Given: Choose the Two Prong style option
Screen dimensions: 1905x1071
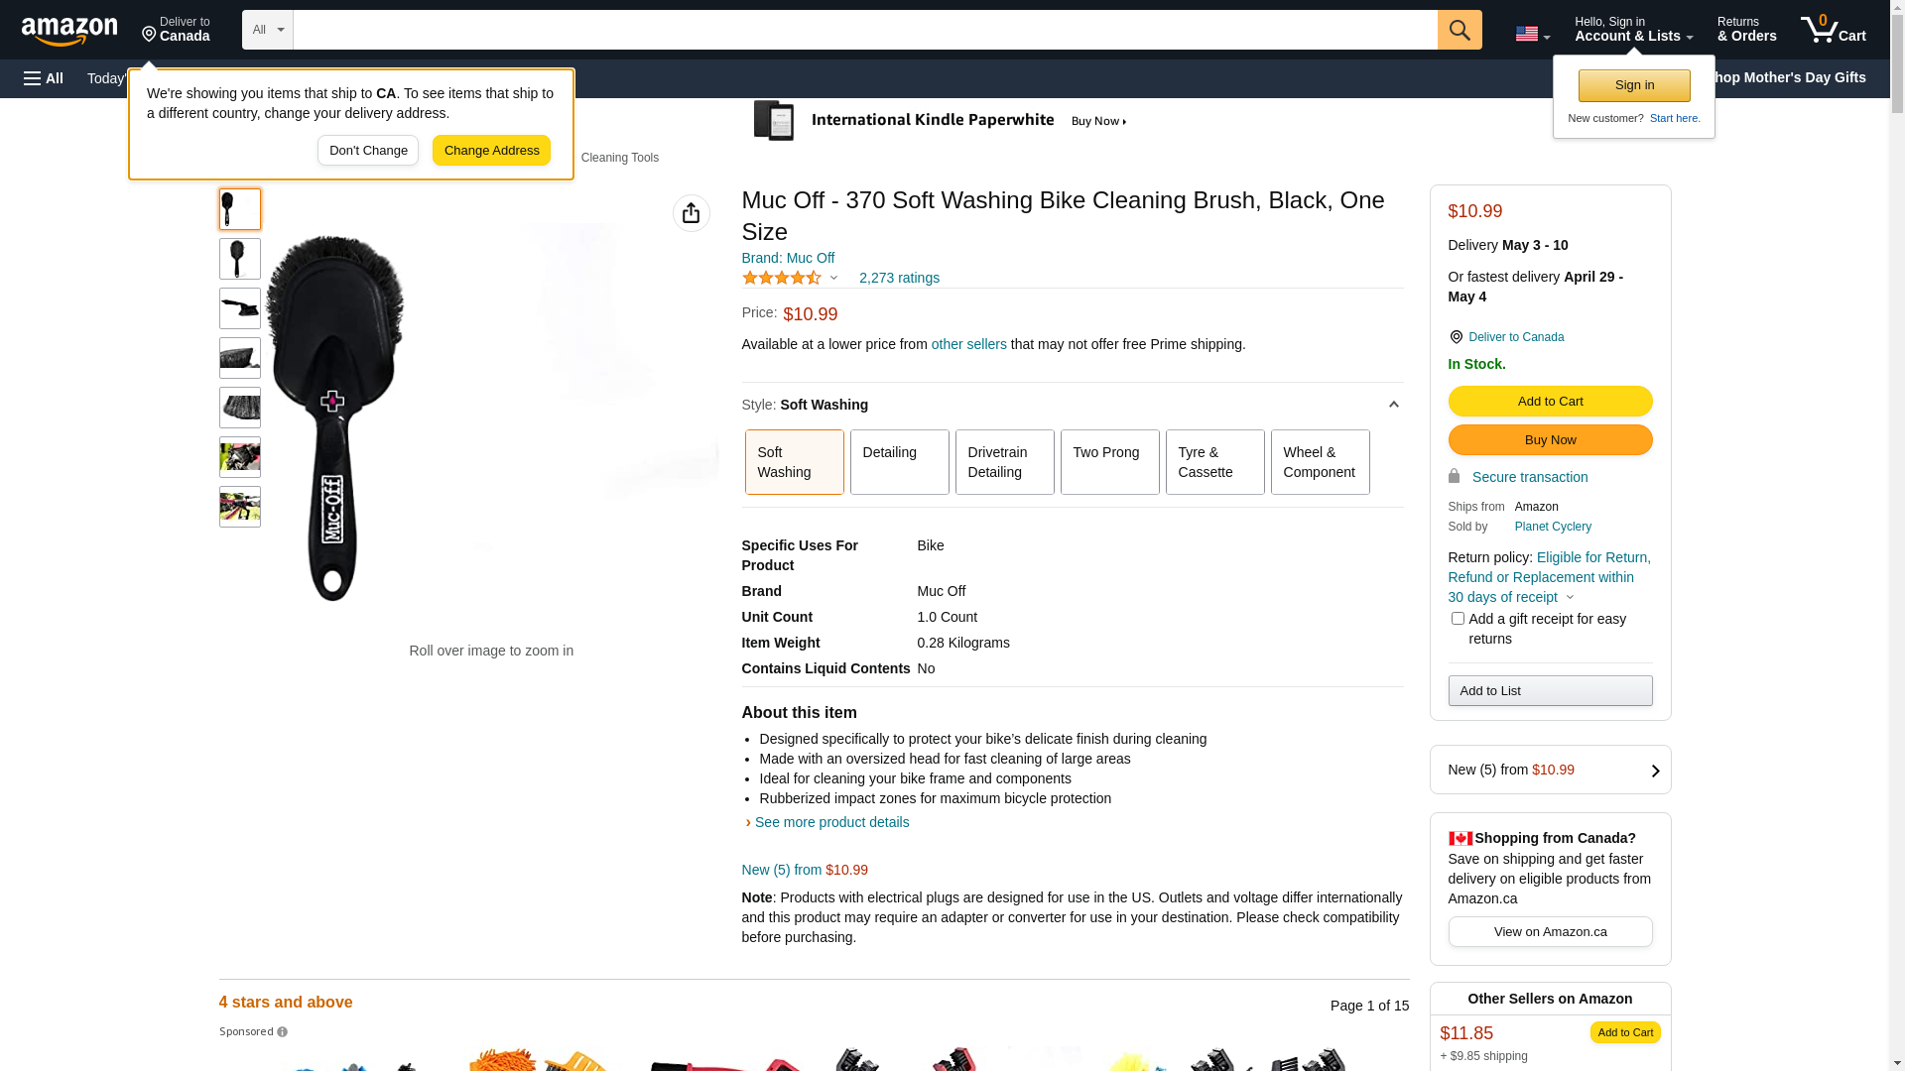Looking at the screenshot, I should click(1109, 462).
